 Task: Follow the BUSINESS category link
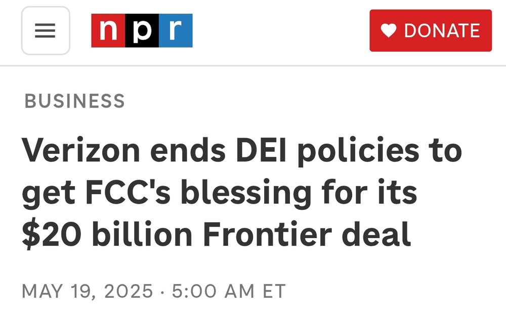74,100
